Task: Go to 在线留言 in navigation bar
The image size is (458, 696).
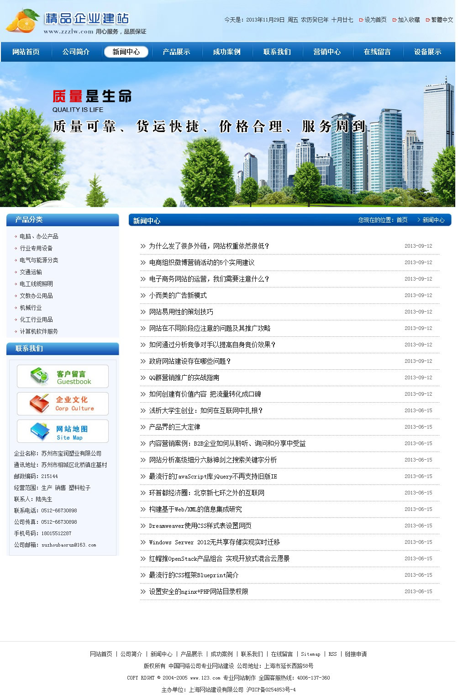Action: (377, 52)
